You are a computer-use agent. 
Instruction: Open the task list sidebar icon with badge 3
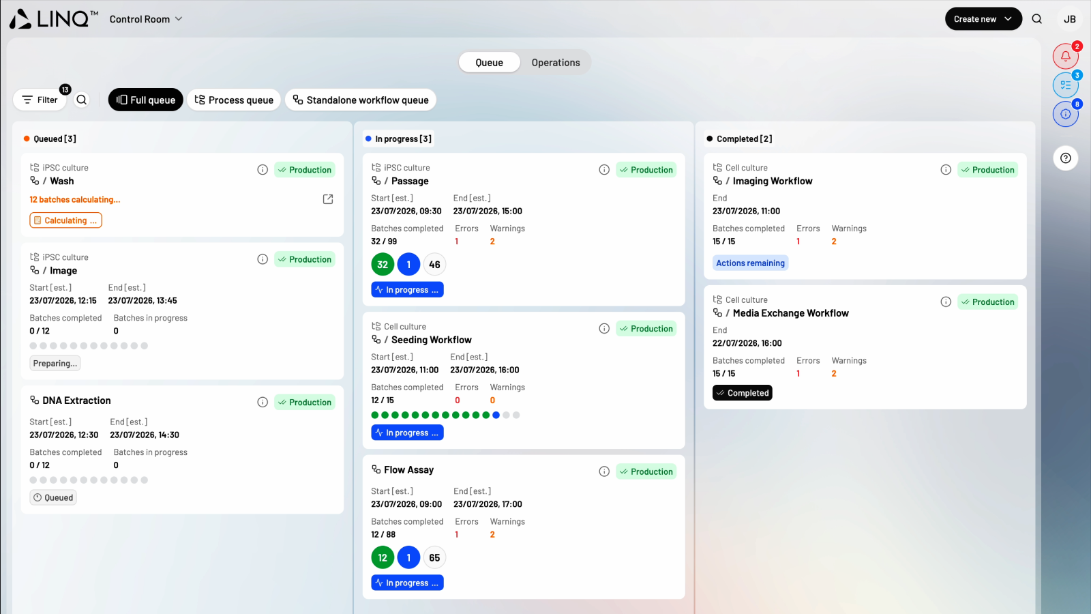pyautogui.click(x=1065, y=85)
